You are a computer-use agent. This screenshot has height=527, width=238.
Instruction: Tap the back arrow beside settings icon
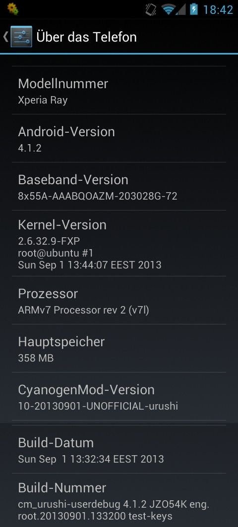[5, 36]
